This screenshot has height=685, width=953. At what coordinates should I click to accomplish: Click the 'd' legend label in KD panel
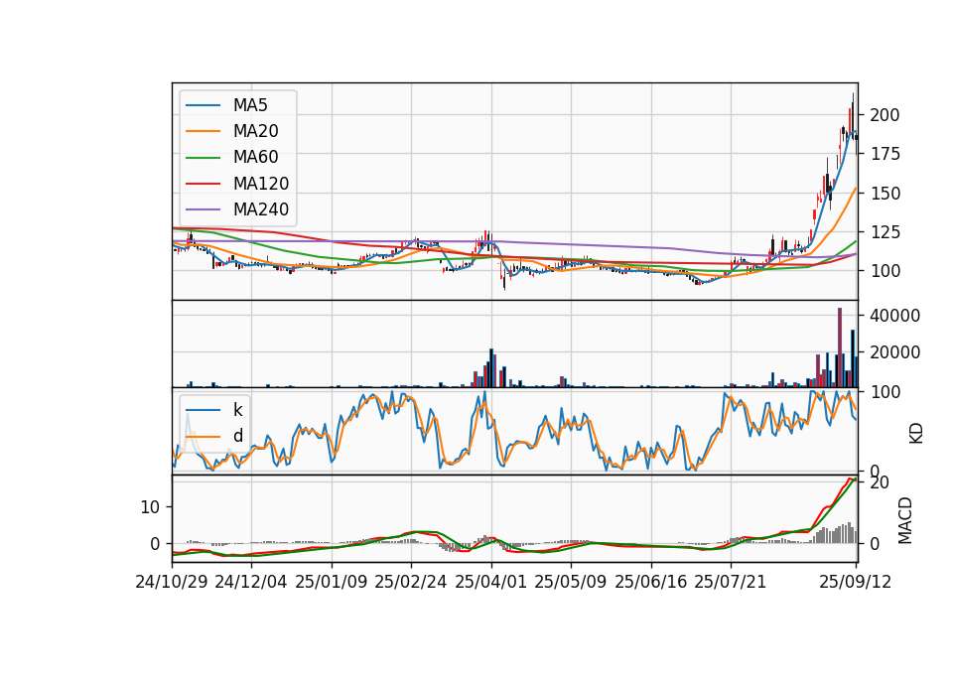pos(238,436)
